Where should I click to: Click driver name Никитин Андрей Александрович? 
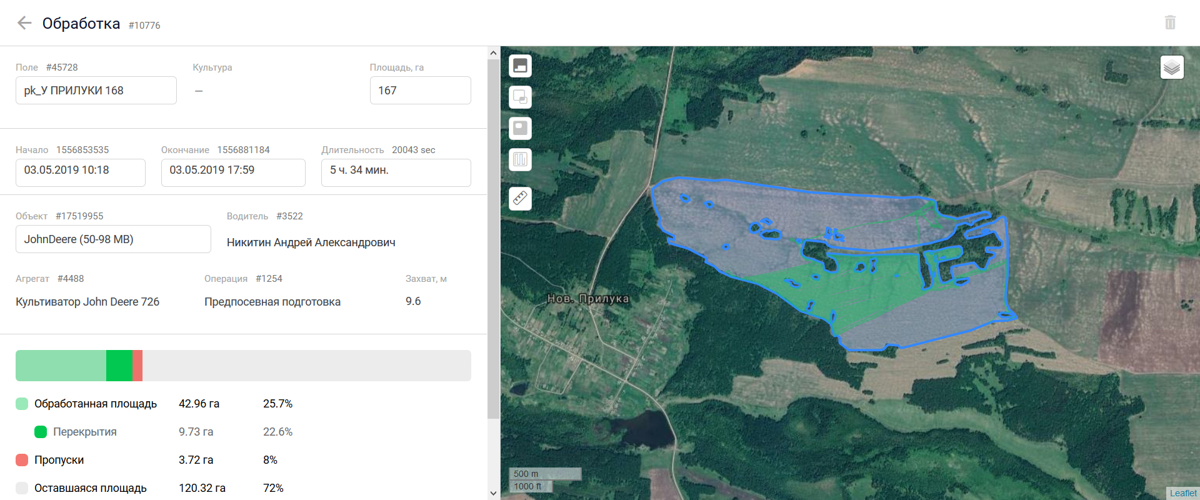(x=311, y=242)
